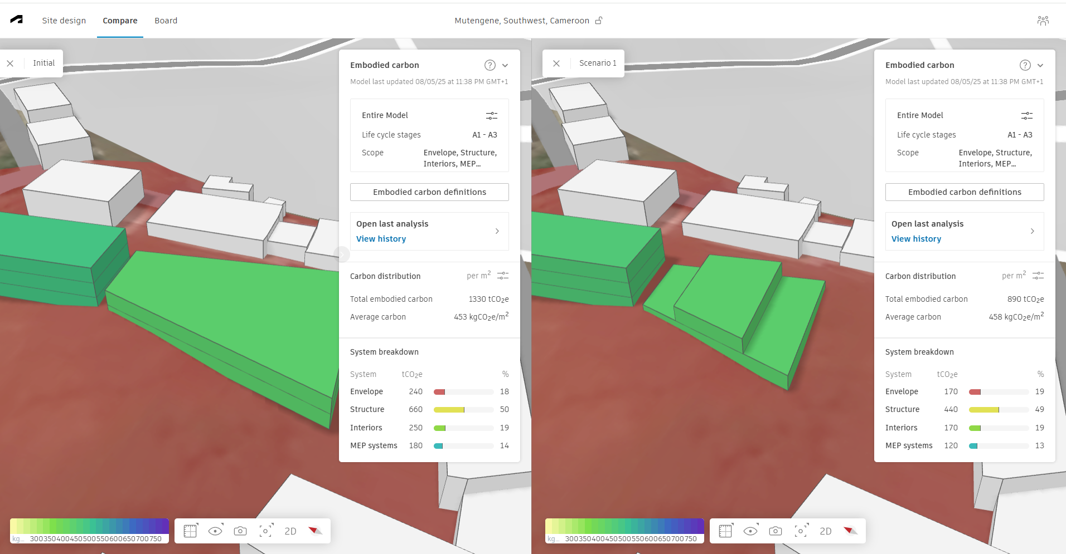Open View history link in Initial panel

[381, 239]
